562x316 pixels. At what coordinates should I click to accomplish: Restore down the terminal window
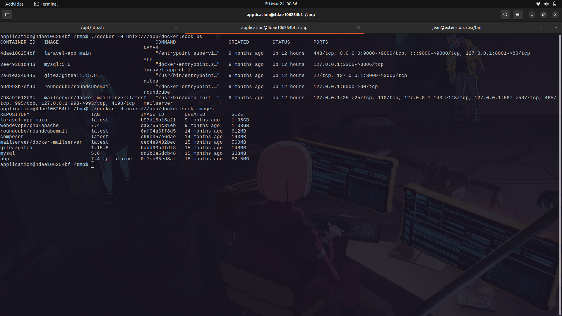tap(543, 14)
